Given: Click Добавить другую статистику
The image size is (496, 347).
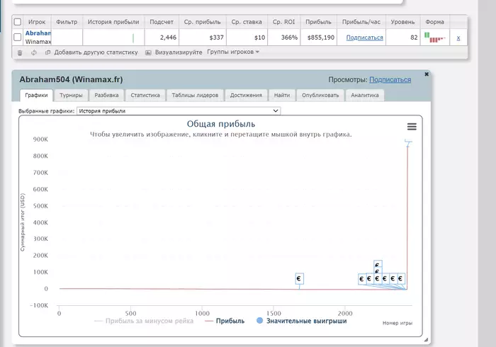Looking at the screenshot, I should pyautogui.click(x=96, y=52).
